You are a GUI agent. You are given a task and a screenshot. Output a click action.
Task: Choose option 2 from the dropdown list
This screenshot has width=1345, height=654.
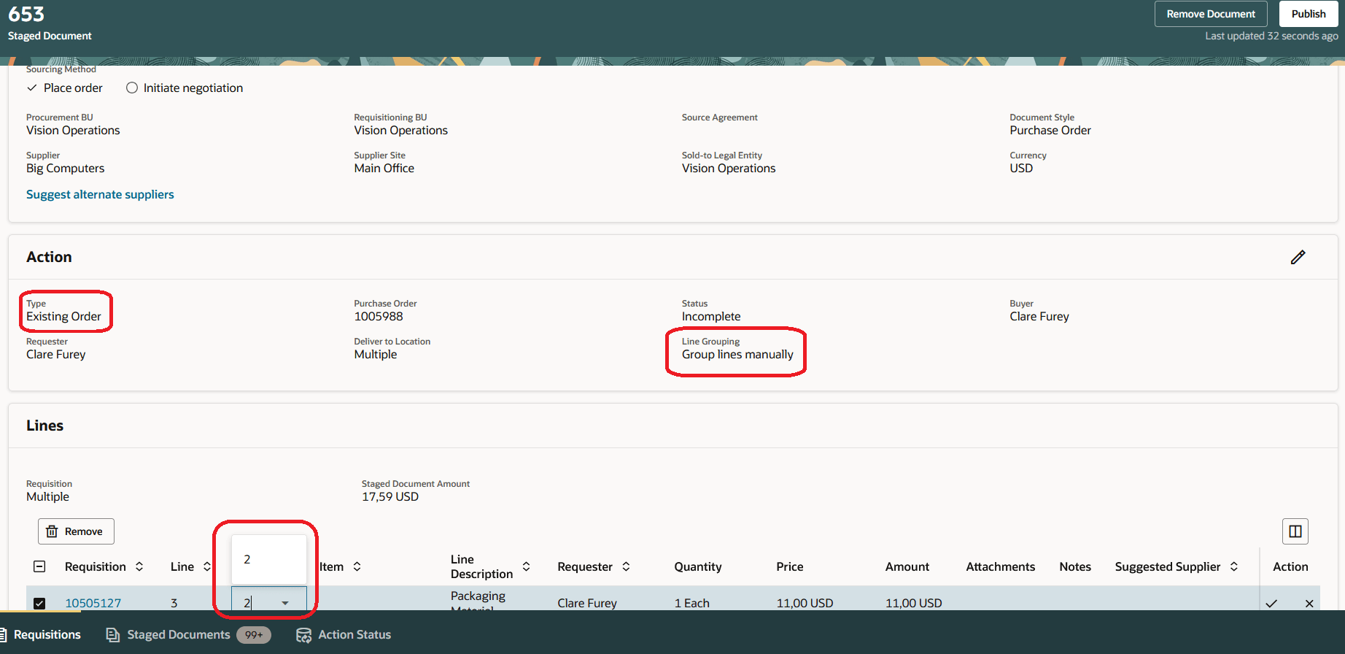269,559
